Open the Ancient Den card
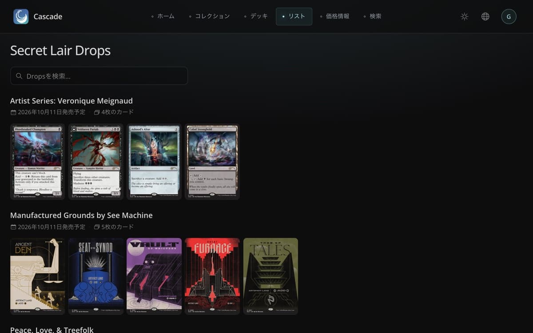This screenshot has width=533, height=333. 38,276
